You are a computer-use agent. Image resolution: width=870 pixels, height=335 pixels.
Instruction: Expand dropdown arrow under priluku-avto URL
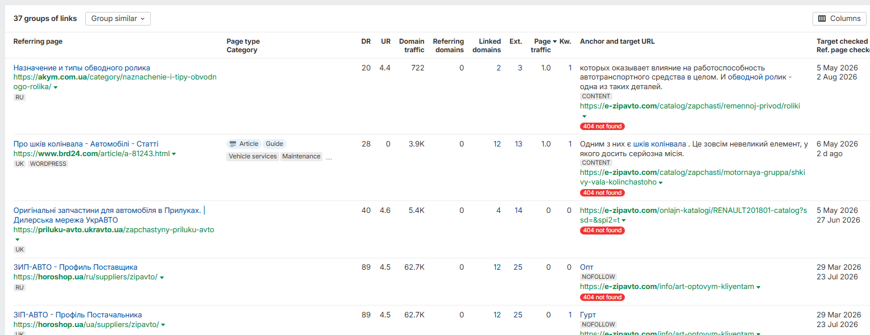click(17, 240)
